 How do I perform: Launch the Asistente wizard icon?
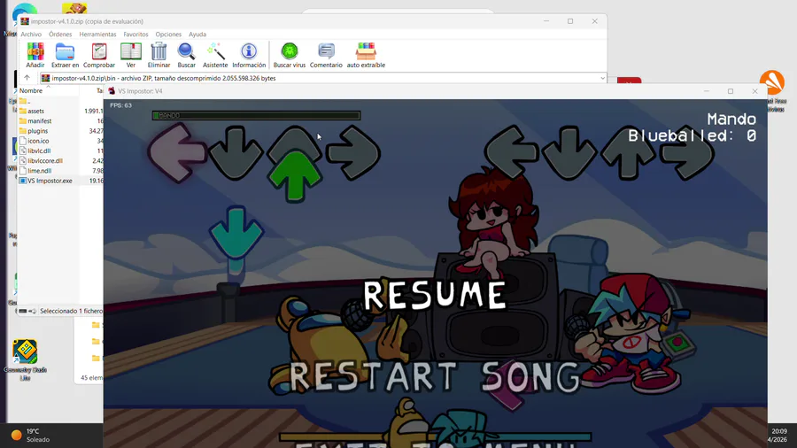(215, 55)
